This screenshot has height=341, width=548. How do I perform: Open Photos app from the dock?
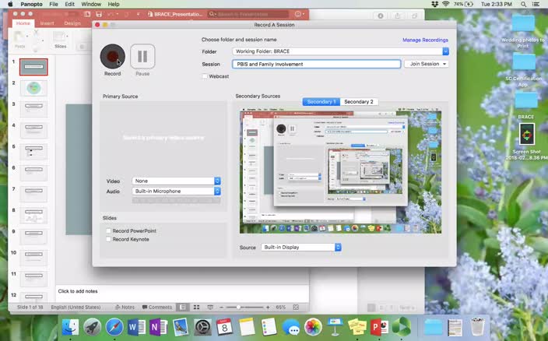point(313,327)
